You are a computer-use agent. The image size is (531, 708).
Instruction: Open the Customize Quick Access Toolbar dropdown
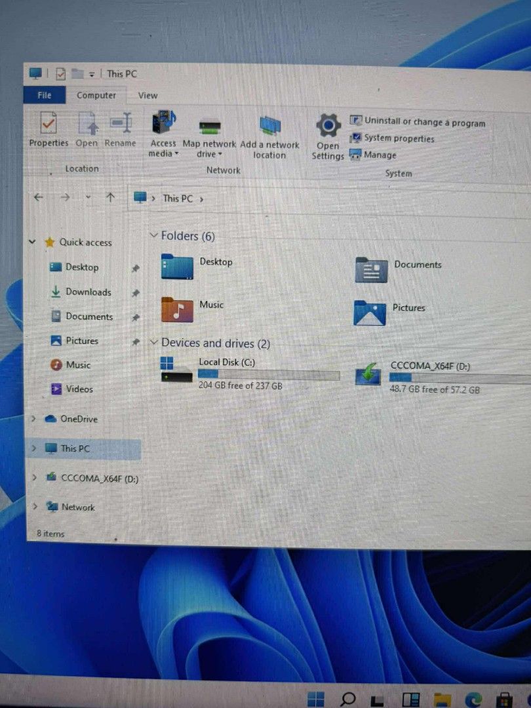pyautogui.click(x=92, y=75)
